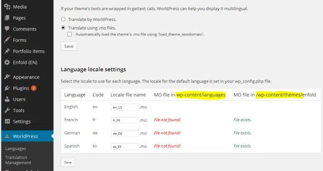Enable automatically load theme's .mo file checkbox
Screen dimensions: 323x171
coord(70,34)
